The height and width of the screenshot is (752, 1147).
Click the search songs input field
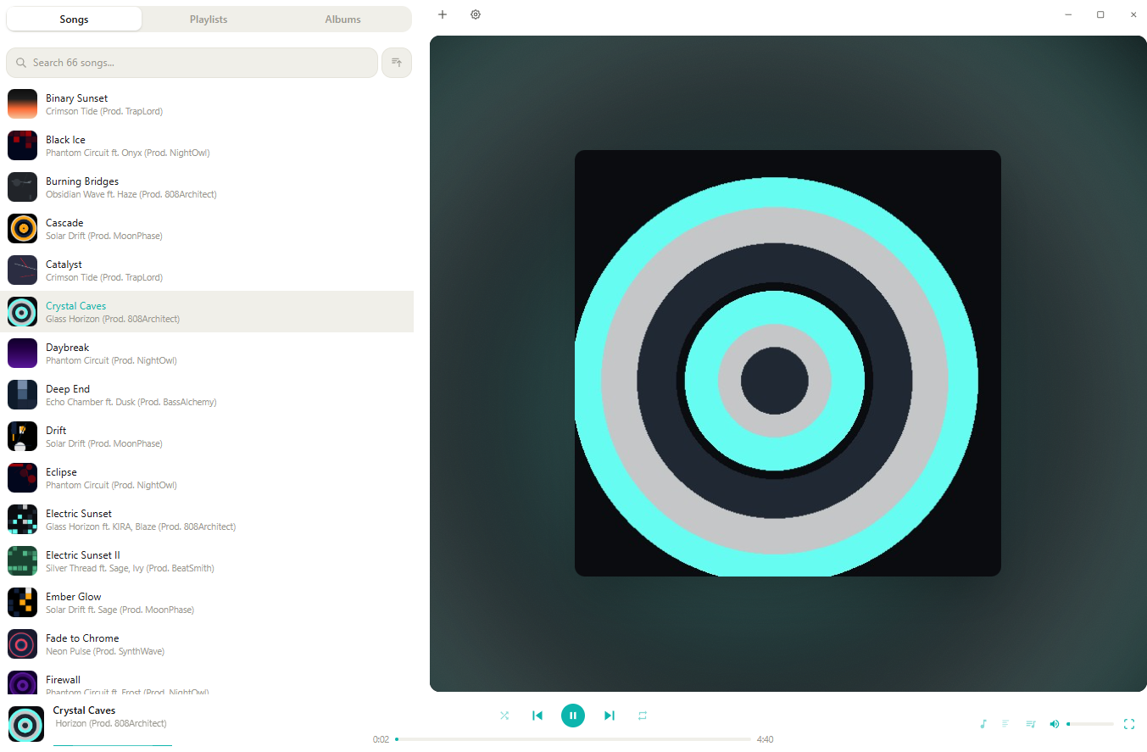click(192, 62)
